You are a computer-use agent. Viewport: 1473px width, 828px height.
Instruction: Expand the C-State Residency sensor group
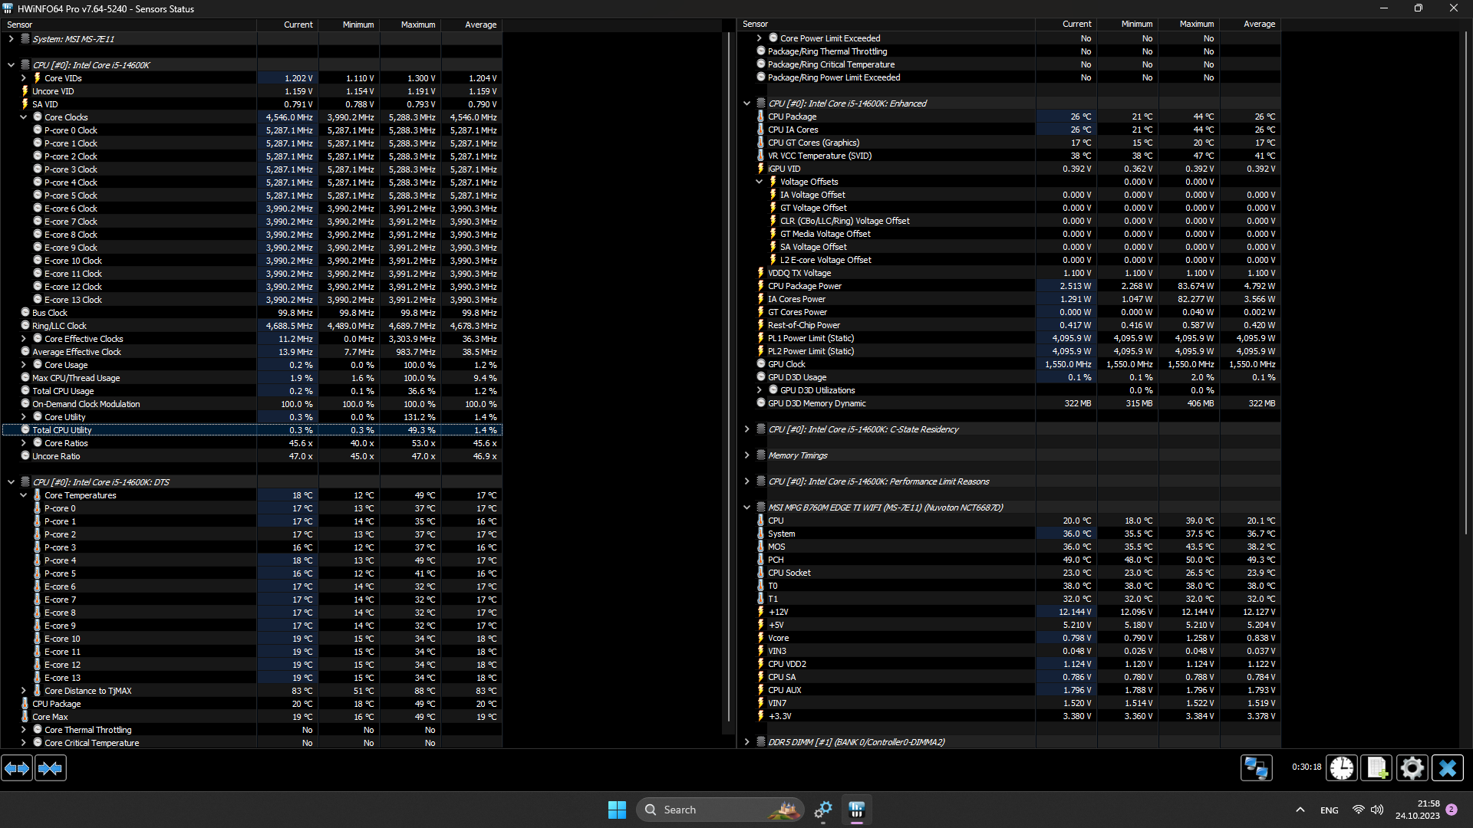tap(746, 429)
